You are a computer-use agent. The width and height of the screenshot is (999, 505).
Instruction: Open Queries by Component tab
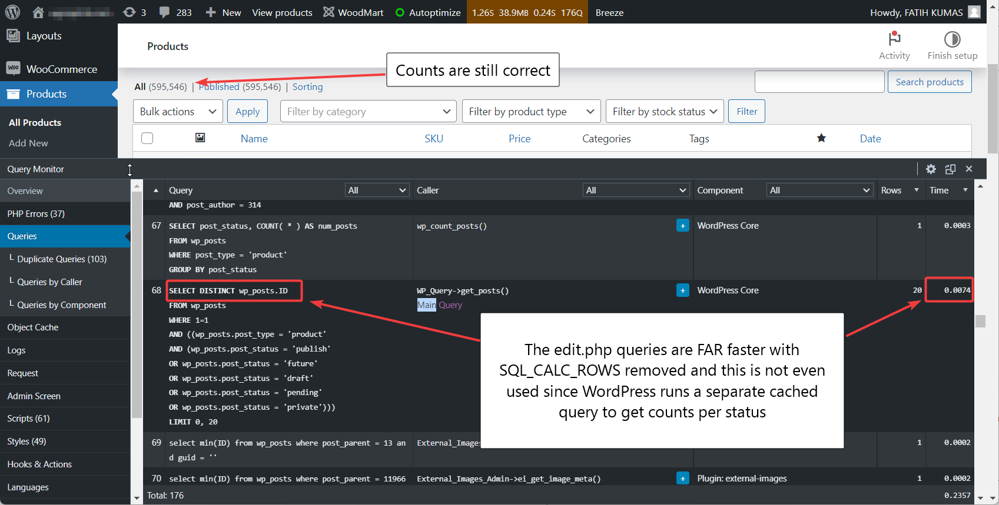coord(65,305)
